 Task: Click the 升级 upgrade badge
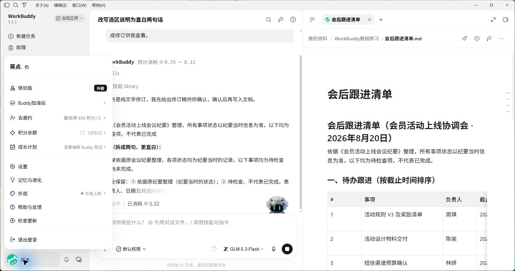[100, 88]
